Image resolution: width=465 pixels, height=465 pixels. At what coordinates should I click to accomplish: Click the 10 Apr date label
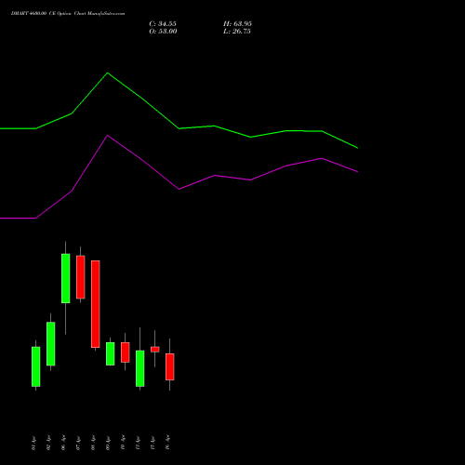coord(123,443)
